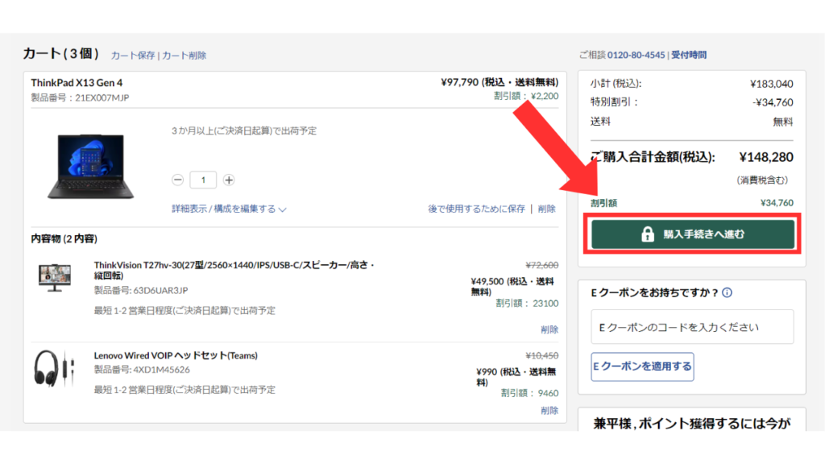Image resolution: width=825 pixels, height=464 pixels.
Task: Expand 詳細表示 / 構成を編集する chevron
Action: point(282,209)
